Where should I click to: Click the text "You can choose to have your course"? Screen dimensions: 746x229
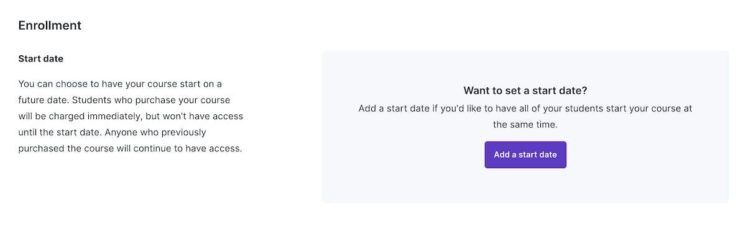click(108, 84)
